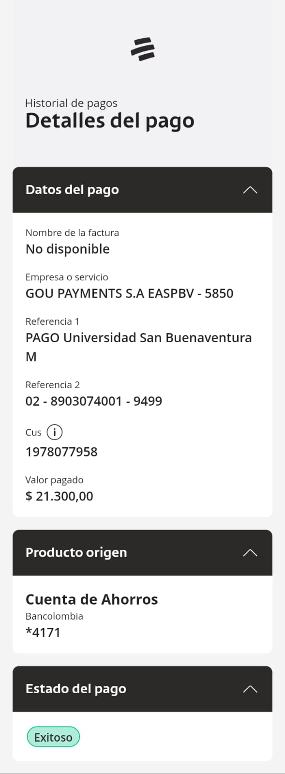285x774 pixels.
Task: Click the Cuenta de Ahorros title
Action: click(x=91, y=600)
